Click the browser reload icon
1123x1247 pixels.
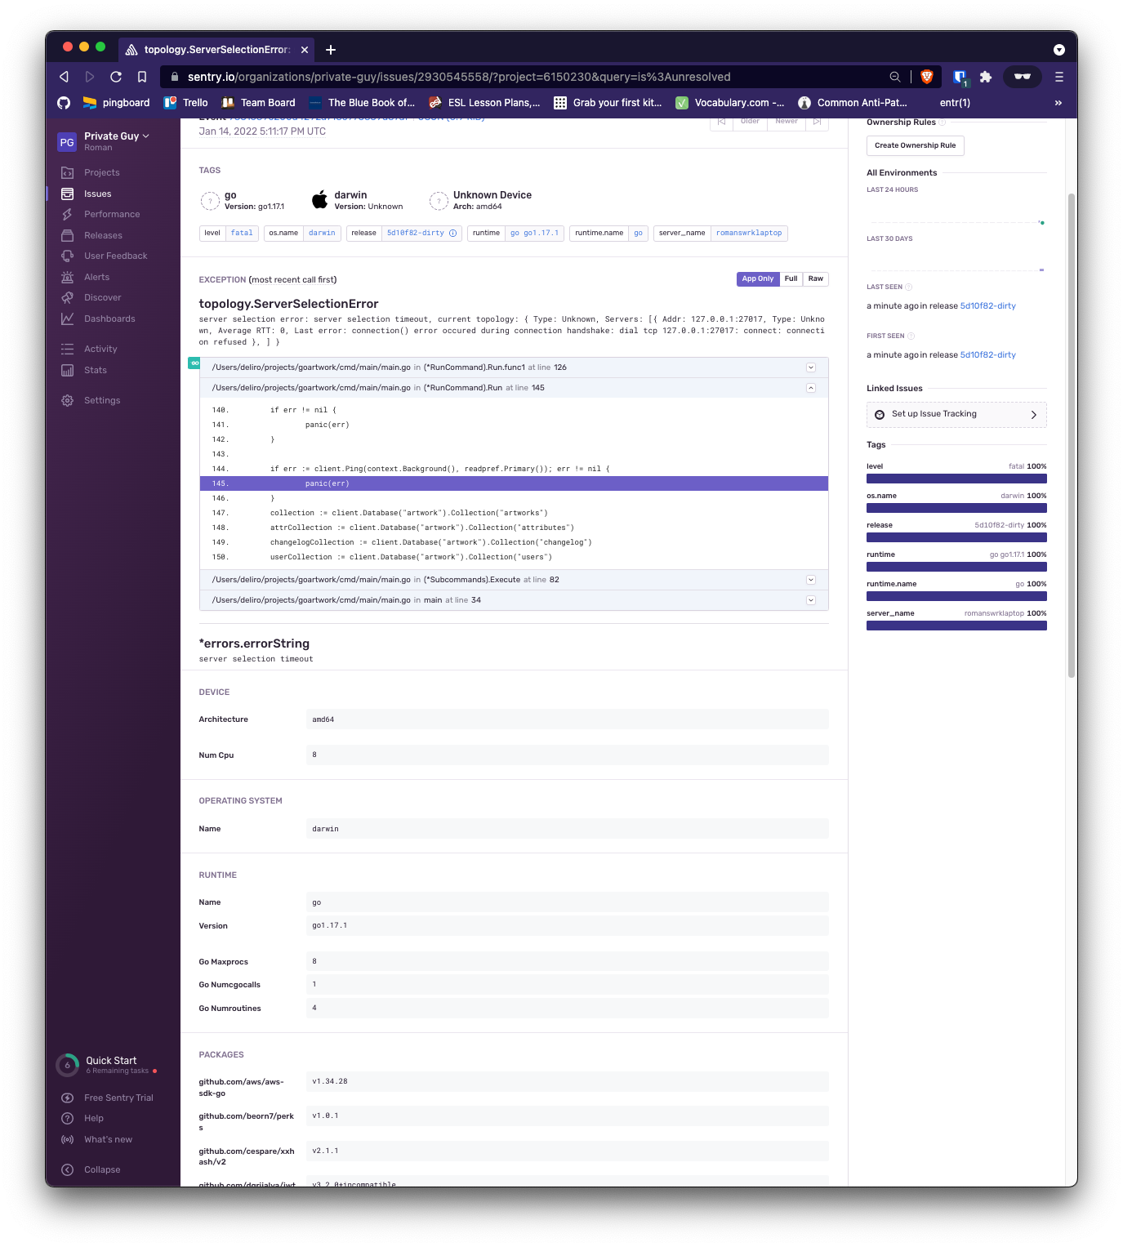coord(116,77)
